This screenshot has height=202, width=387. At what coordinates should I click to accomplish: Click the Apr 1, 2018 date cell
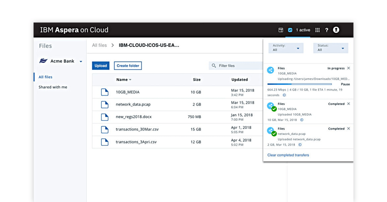241,127
